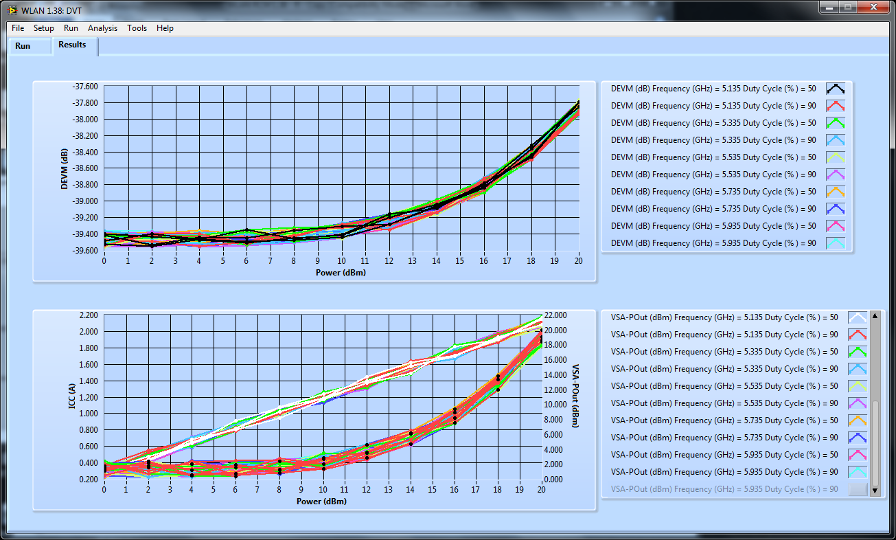Click the orange DEVM 5.735 GHz 50% plot swatch
The height and width of the screenshot is (540, 896).
[835, 192]
